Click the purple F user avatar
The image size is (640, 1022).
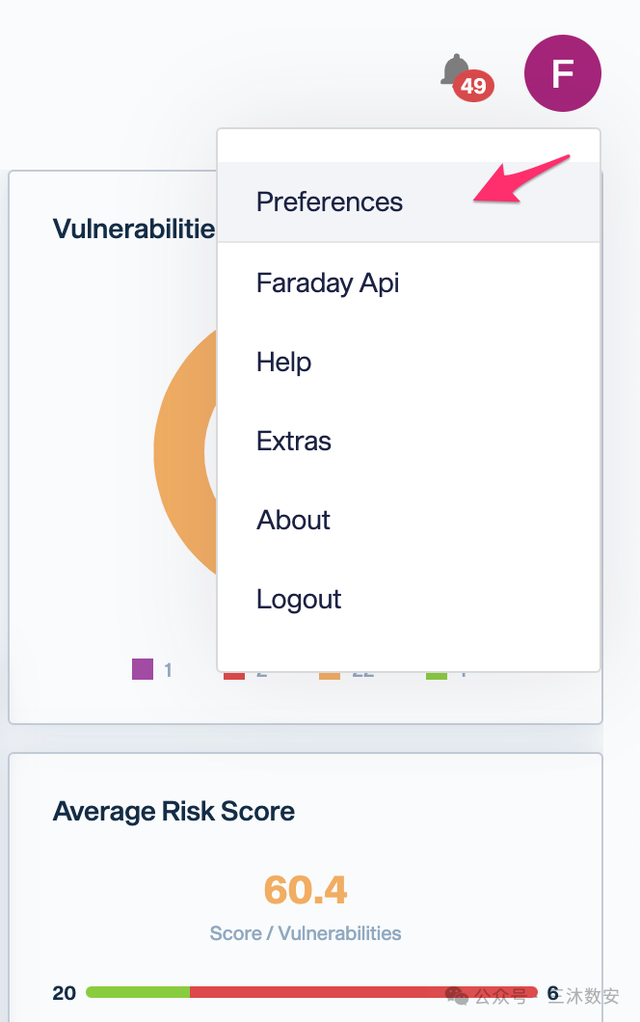(x=562, y=73)
